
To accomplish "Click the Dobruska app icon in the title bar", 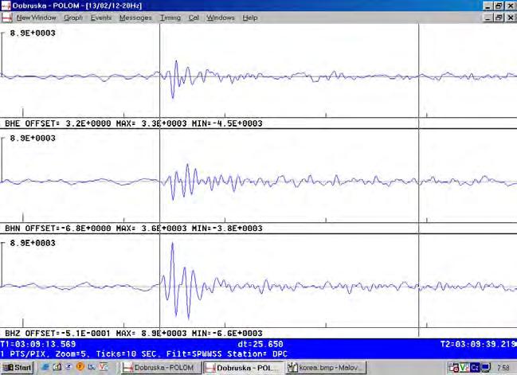I will tap(6, 6).
